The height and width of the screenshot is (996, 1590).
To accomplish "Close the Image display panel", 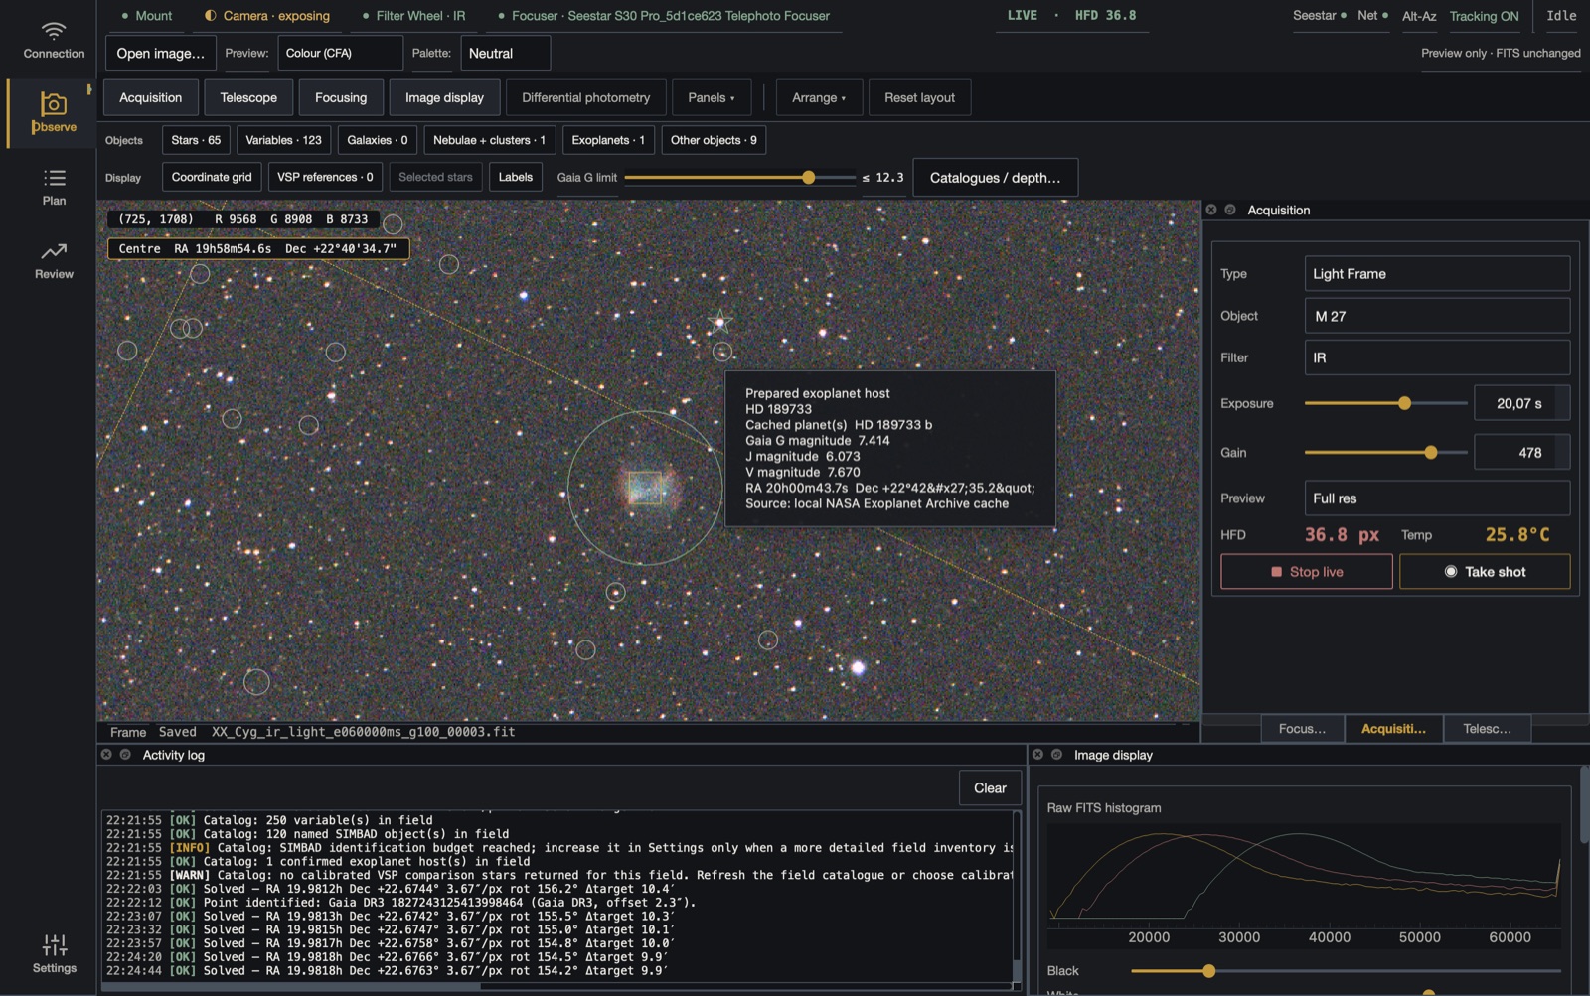I will (x=1037, y=755).
